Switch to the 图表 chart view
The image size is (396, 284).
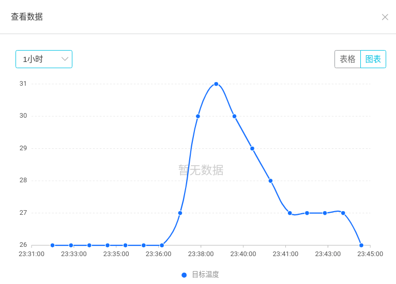373,59
